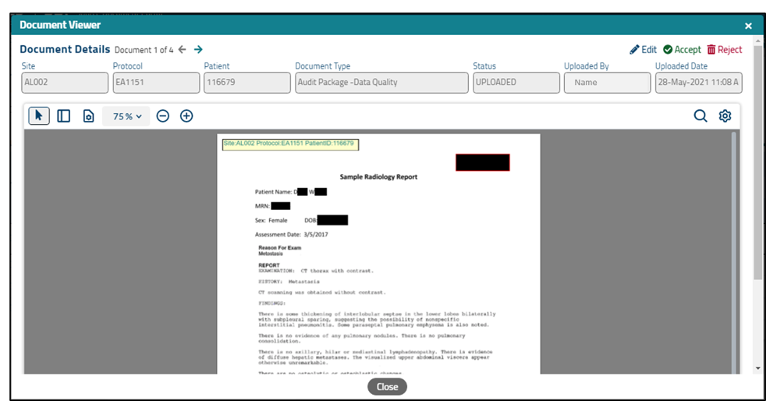The width and height of the screenshot is (784, 419).
Task: Go to previous document arrow
Action: (x=183, y=49)
